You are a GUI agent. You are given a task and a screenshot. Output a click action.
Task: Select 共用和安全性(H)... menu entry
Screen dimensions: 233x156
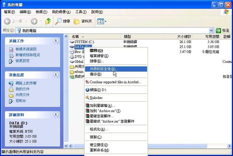pos(116,69)
